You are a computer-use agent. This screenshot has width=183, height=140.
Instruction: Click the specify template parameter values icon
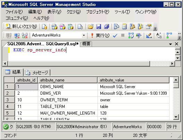(159, 36)
